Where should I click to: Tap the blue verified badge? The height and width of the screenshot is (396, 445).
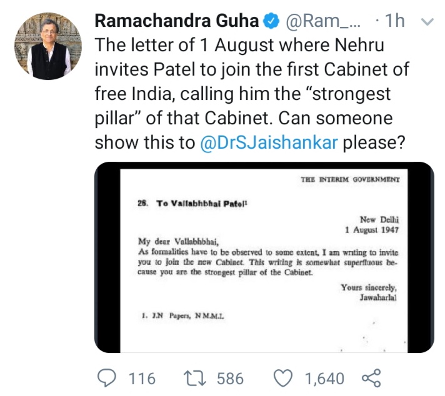tap(272, 21)
